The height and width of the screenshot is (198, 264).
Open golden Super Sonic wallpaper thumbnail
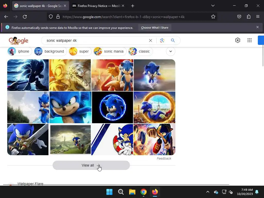click(x=70, y=75)
